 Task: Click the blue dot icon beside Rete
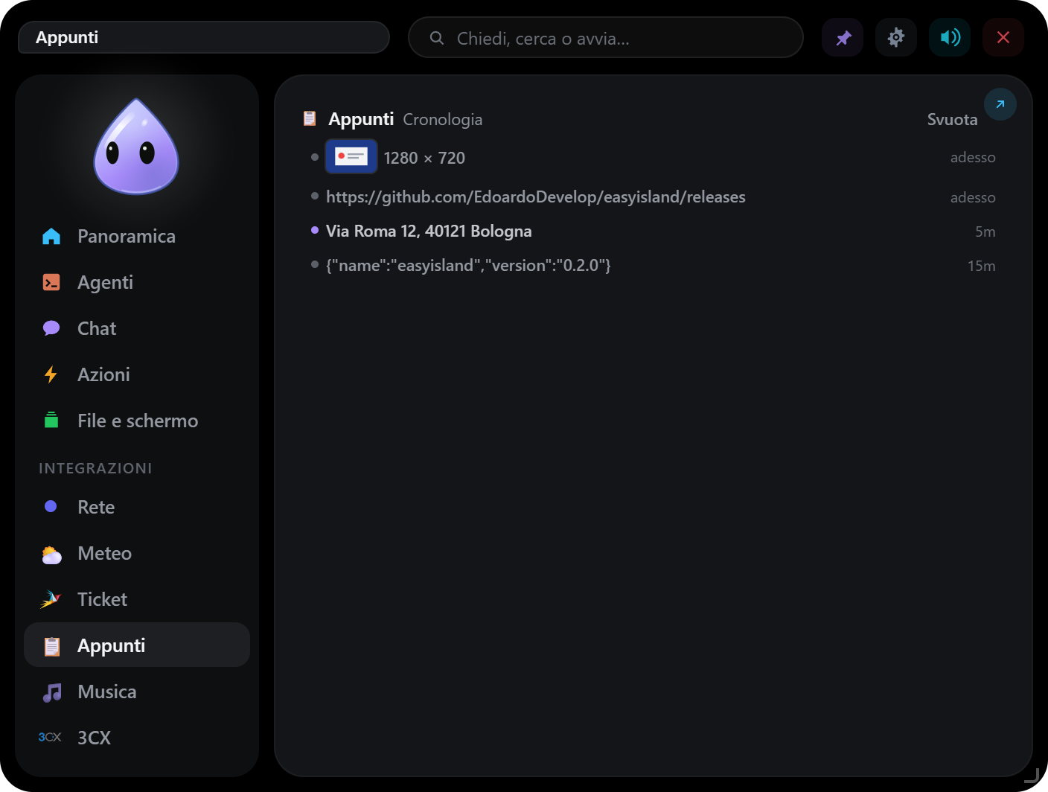pos(51,506)
